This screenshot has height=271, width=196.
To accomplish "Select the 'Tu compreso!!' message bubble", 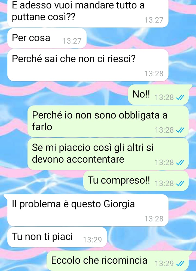I will tap(136, 181).
